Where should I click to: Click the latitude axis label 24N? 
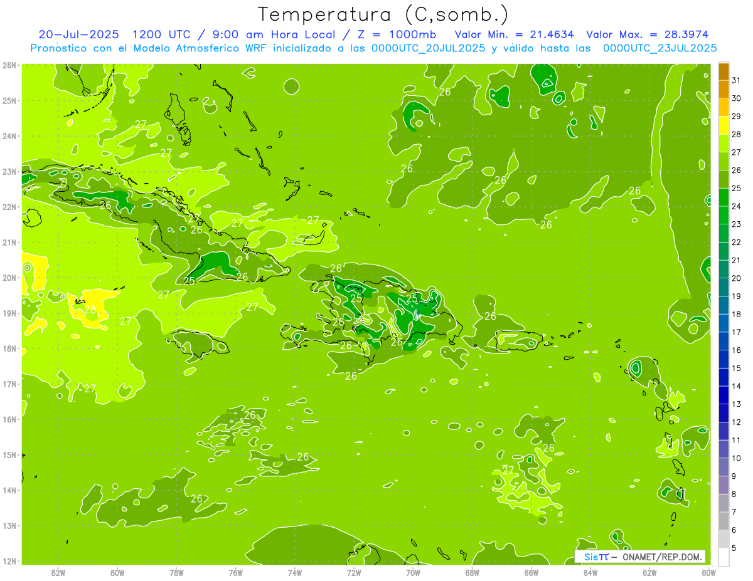(9, 136)
